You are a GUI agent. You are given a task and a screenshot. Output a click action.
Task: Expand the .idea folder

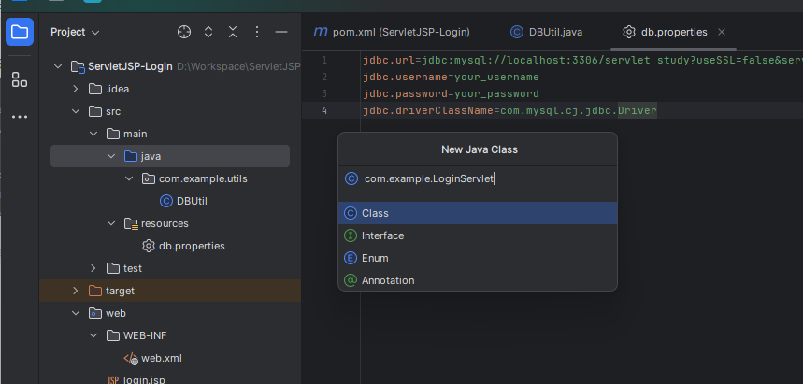coord(76,90)
